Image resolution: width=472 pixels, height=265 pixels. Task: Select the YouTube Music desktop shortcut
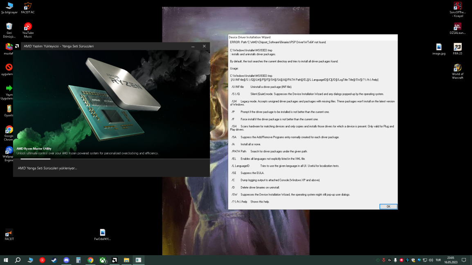(x=28, y=30)
